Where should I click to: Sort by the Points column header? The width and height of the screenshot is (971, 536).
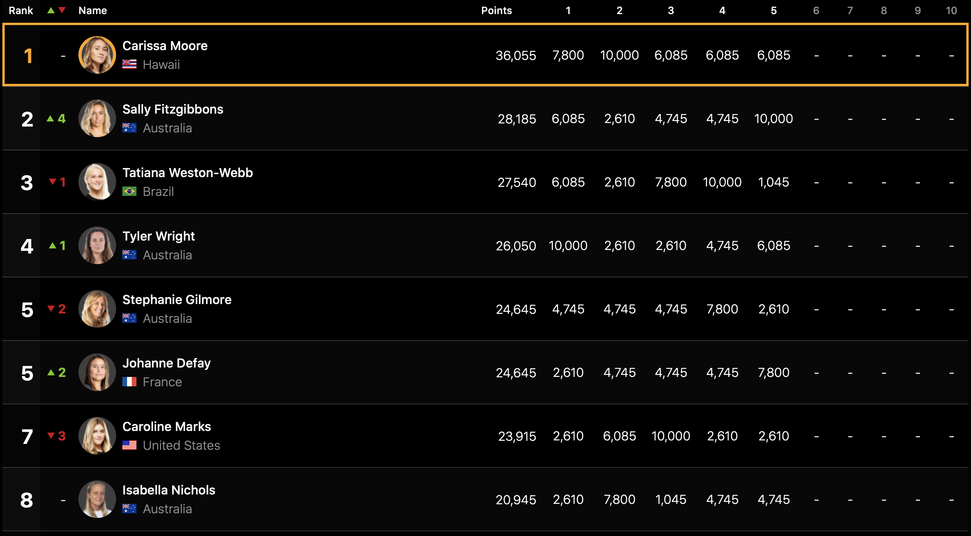click(496, 11)
